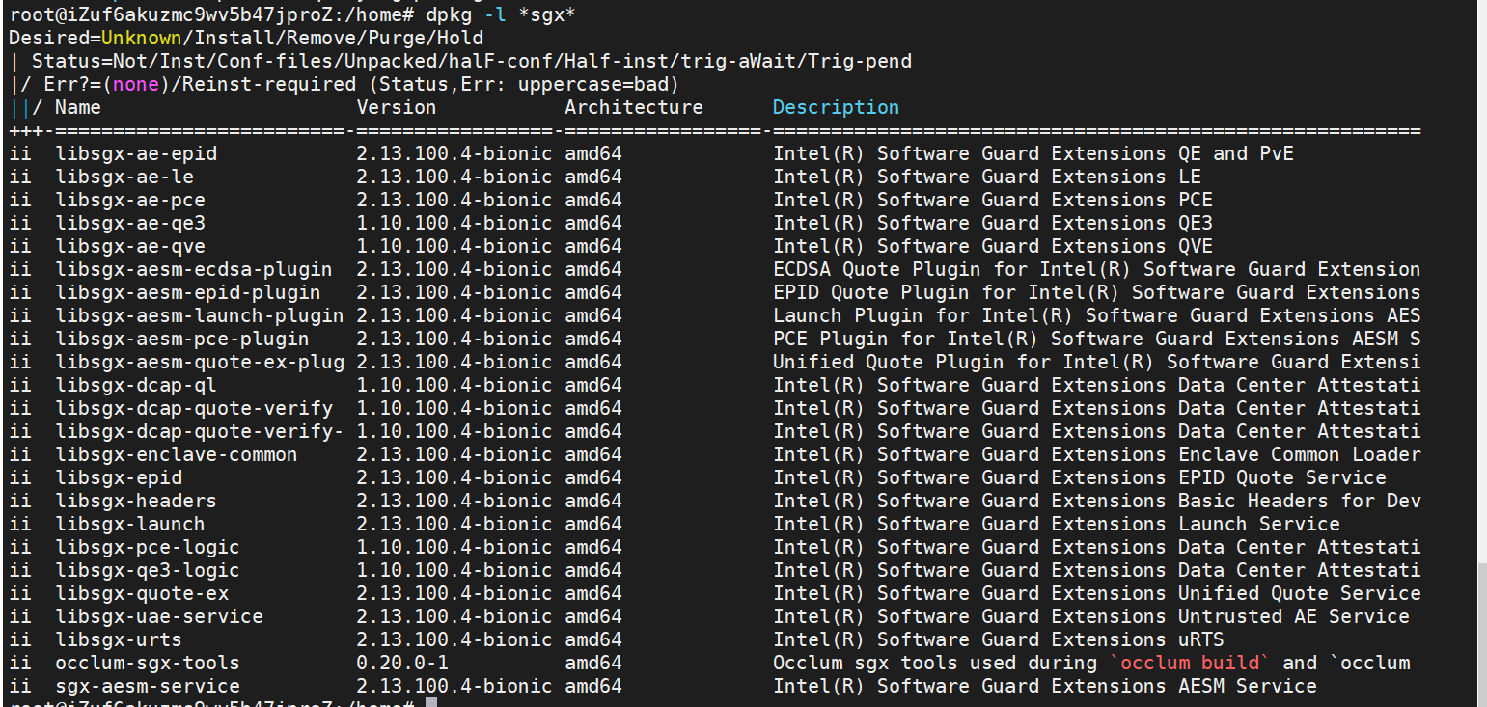
Task: Click the cyan Description column header
Action: pos(834,107)
